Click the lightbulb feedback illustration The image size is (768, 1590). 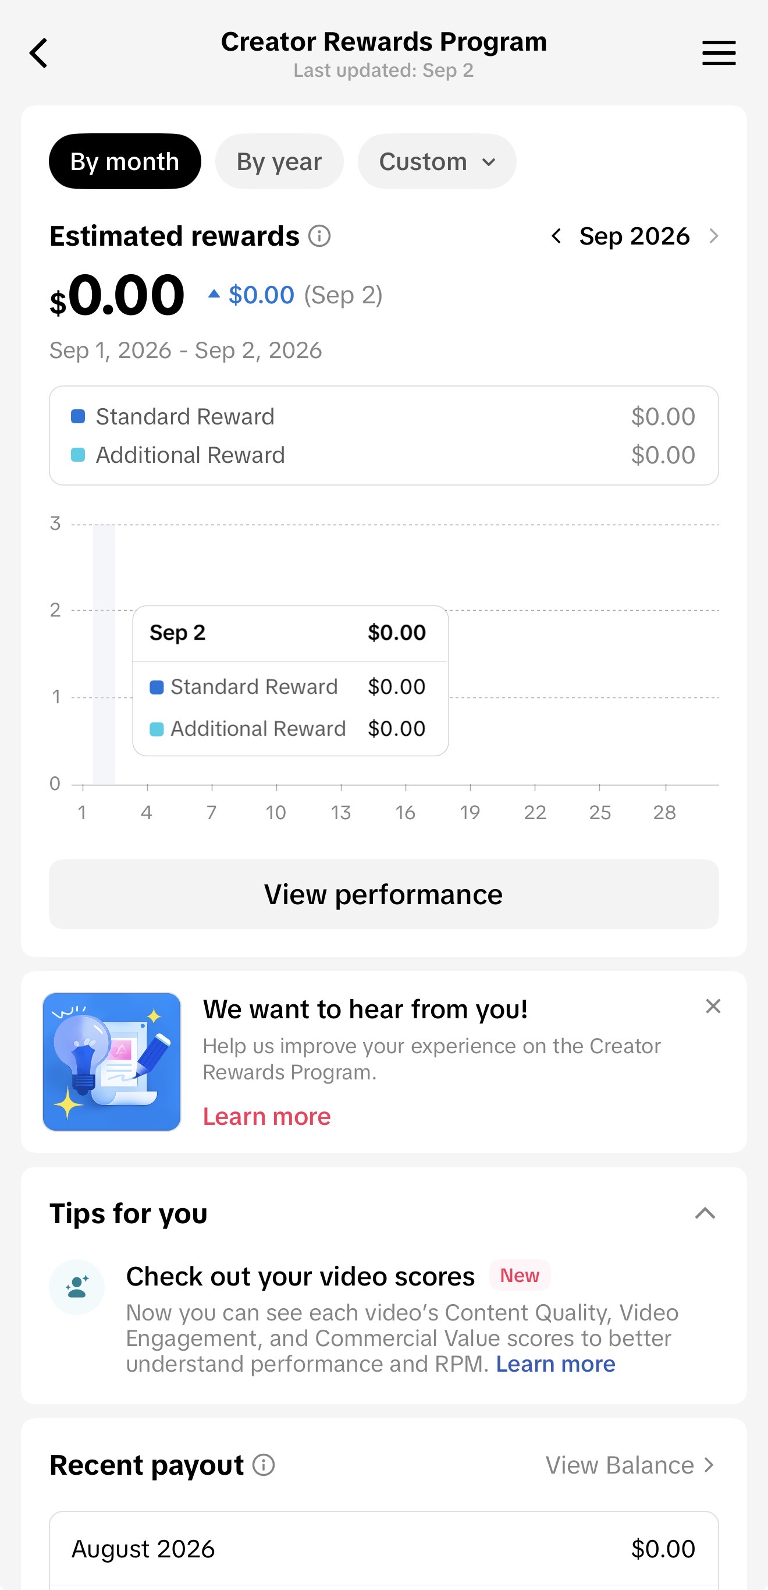point(112,1061)
